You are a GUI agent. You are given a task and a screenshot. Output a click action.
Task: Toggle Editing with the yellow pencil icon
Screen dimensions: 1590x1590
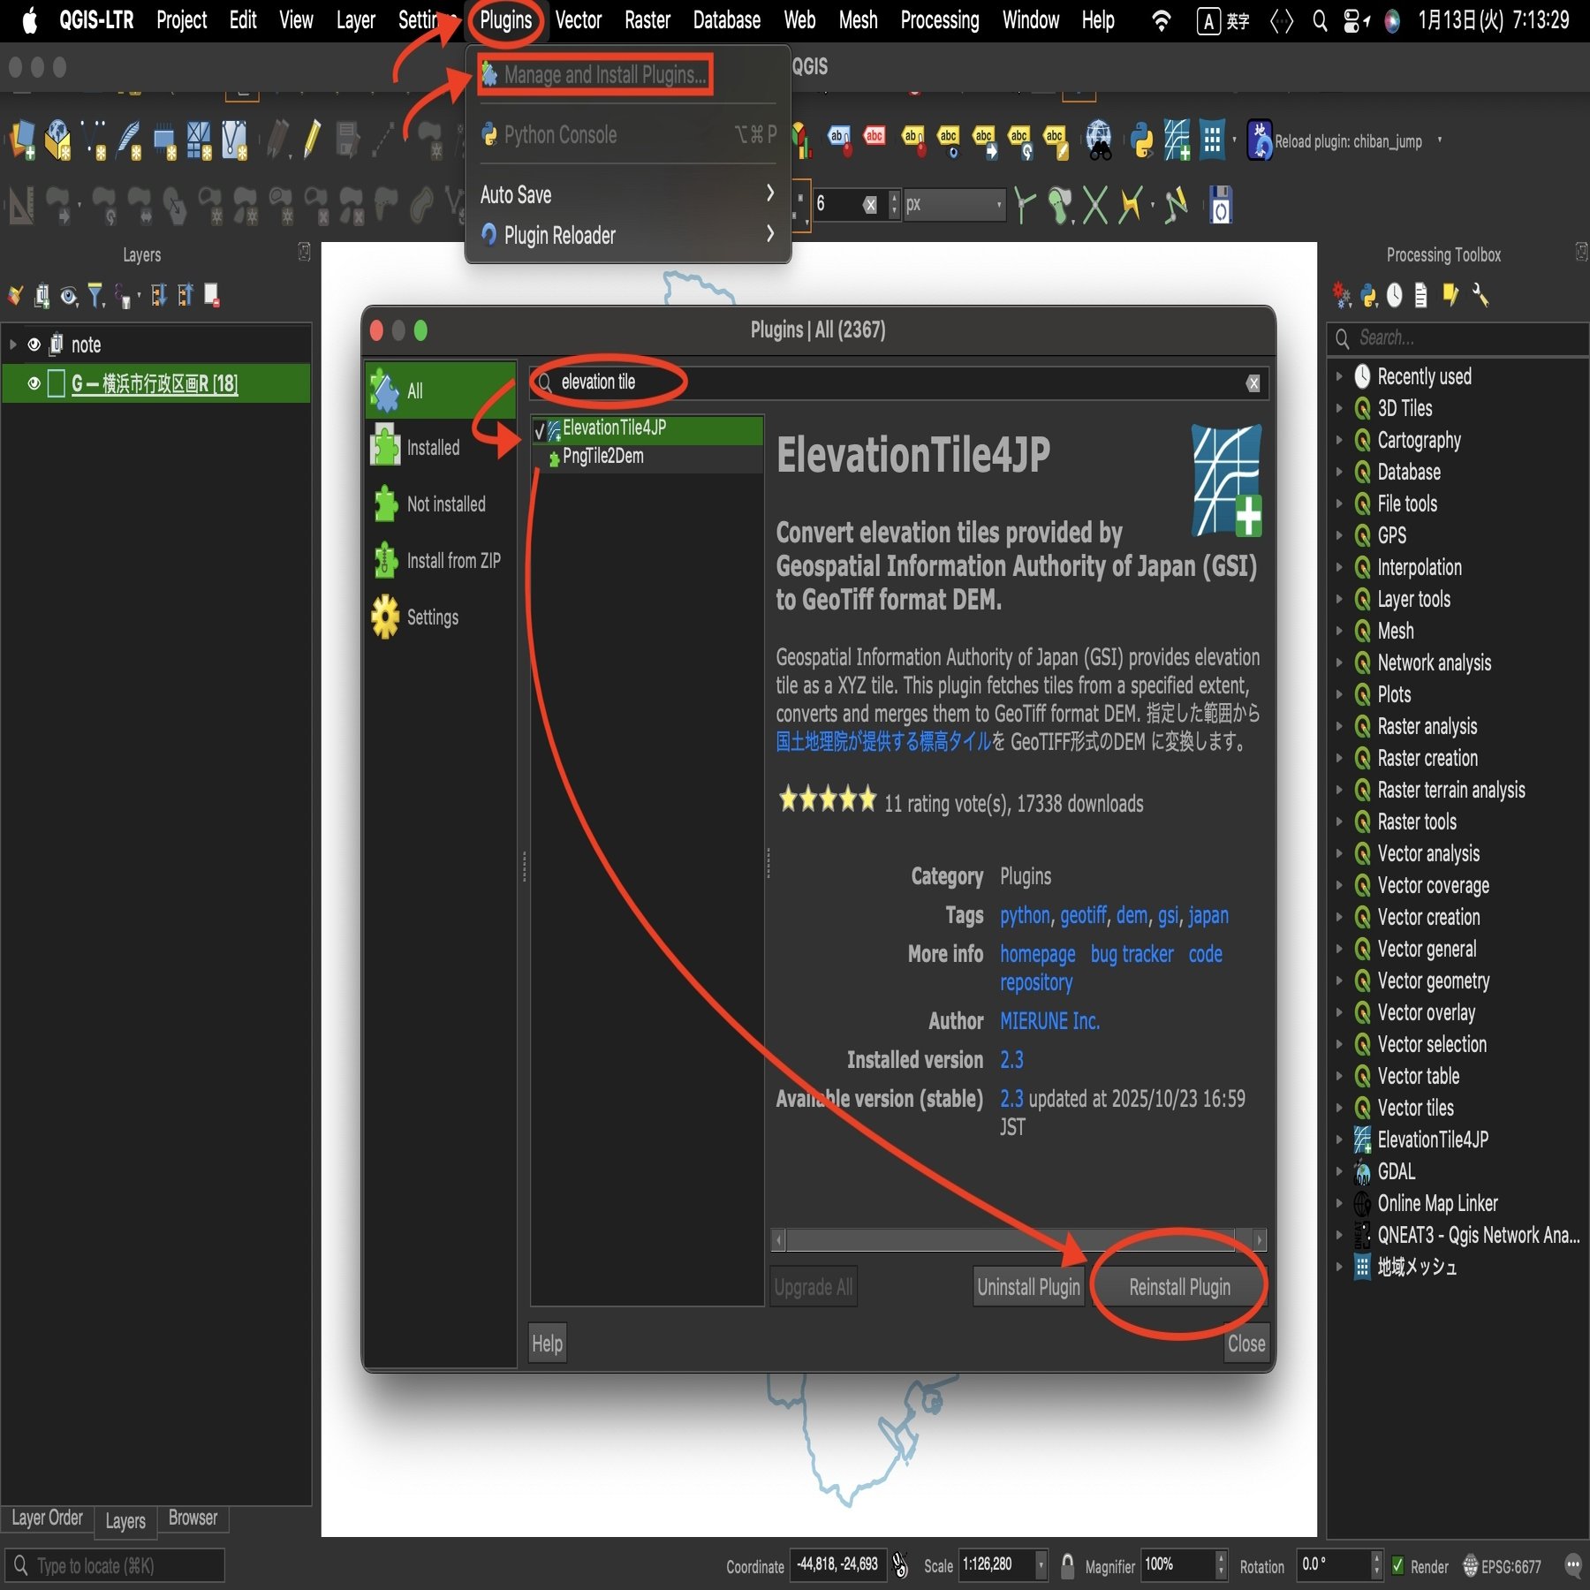[311, 140]
